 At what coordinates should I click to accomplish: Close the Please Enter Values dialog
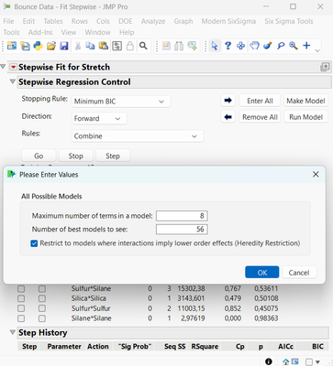pos(316,175)
